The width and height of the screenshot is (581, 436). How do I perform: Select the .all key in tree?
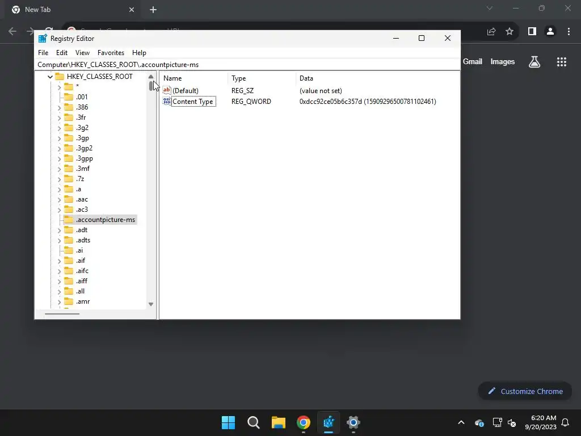(80, 291)
